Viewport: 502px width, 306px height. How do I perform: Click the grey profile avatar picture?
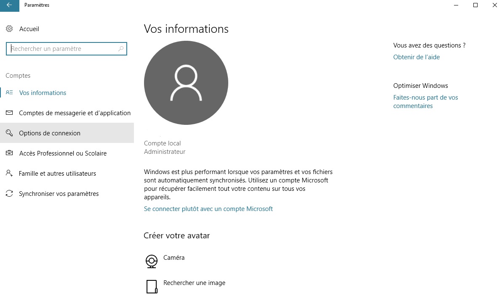186,83
